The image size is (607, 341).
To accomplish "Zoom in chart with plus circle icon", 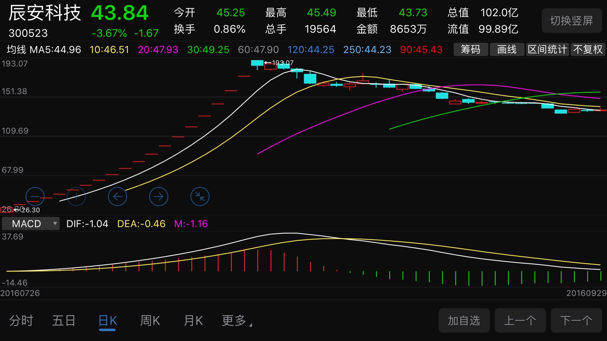I will tap(76, 196).
